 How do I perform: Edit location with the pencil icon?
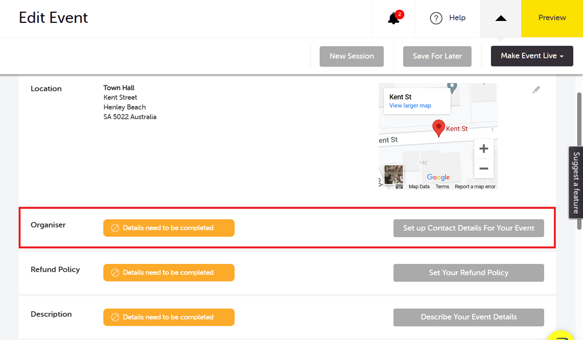(536, 90)
